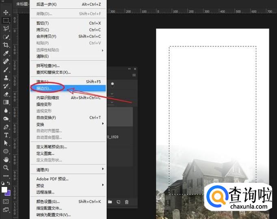Screen dimensions: 277x219
Task: Choose Copy Merged (Y) menu item
Action: 68,36
